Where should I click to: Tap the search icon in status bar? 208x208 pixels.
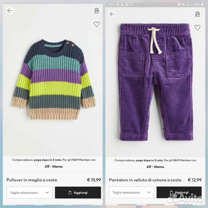pyautogui.click(x=131, y=5)
